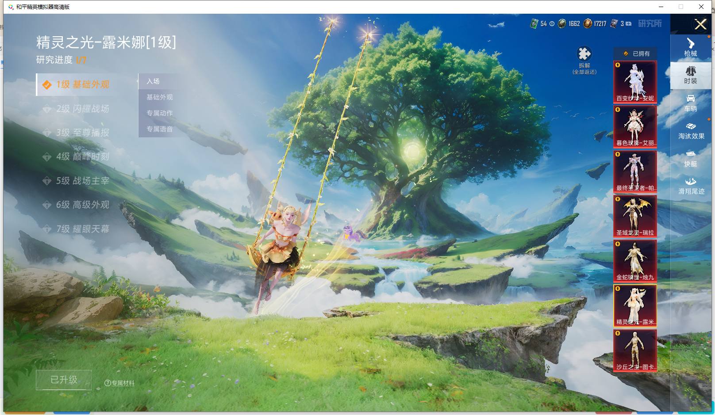Toggle the 已拥有 owned filter checkbox

(626, 53)
